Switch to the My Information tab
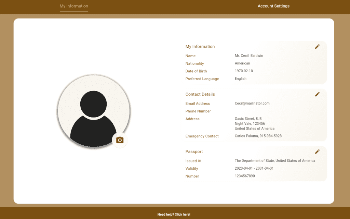The width and height of the screenshot is (350, 219). click(x=74, y=6)
